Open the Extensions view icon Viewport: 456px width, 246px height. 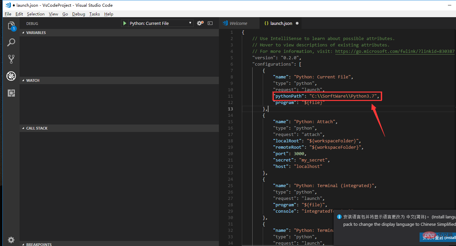tap(11, 93)
